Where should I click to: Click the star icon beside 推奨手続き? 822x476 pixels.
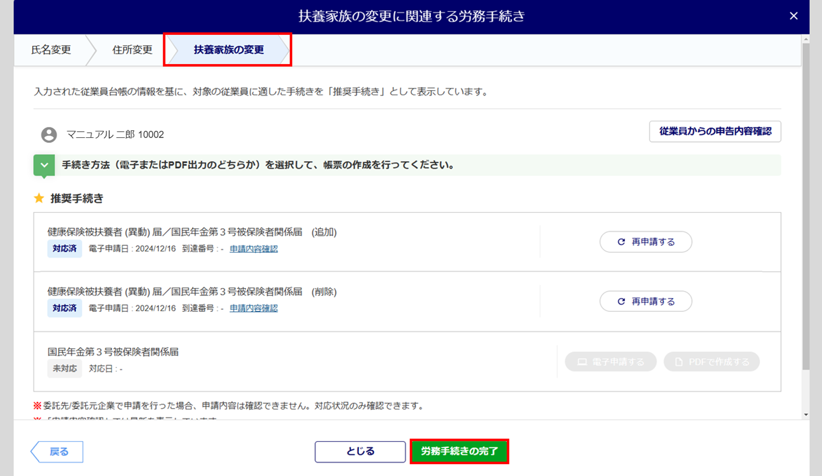pyautogui.click(x=39, y=198)
